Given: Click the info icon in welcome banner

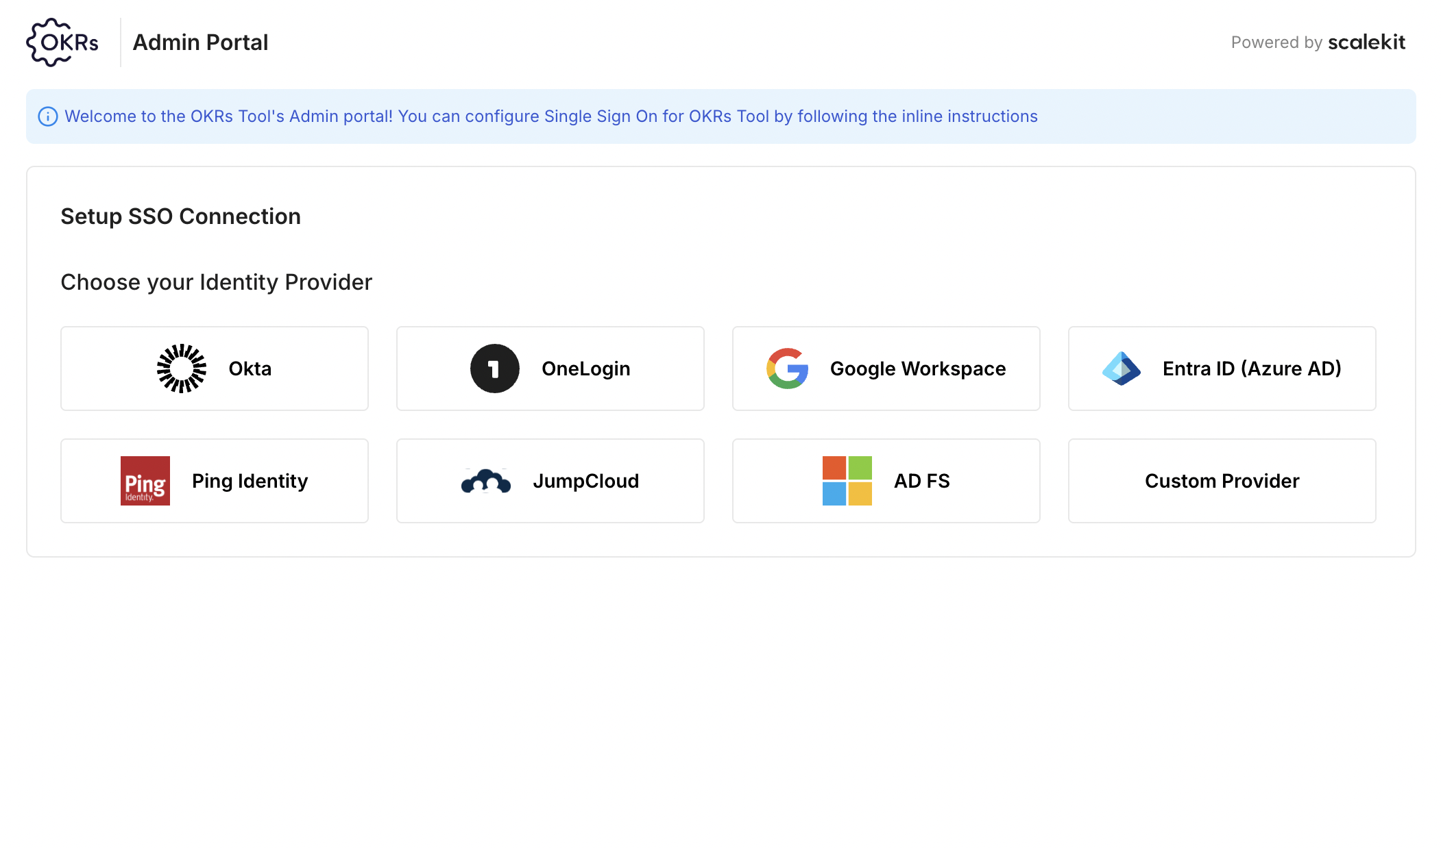Looking at the screenshot, I should 48,116.
